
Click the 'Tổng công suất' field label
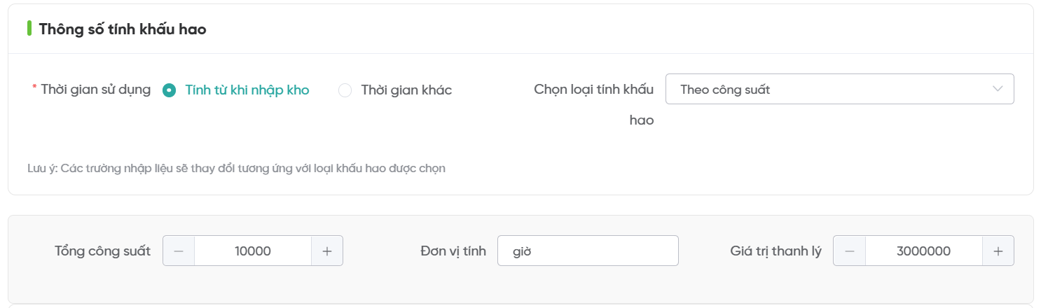click(x=102, y=251)
